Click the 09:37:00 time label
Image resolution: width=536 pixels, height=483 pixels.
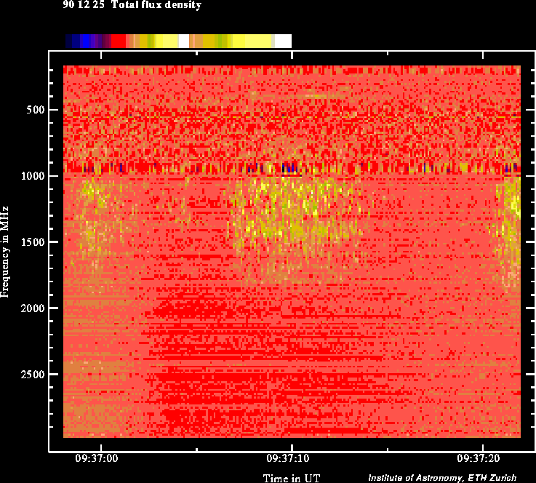pos(97,458)
